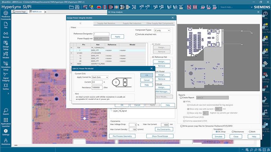Open the SerDes sidebar item

tap(6, 87)
